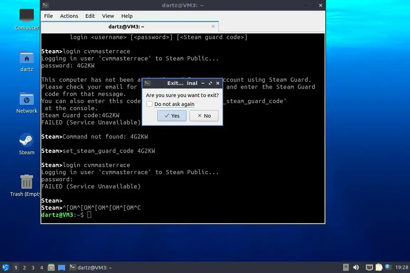The height and width of the screenshot is (273, 410).
Task: Close the Exit dialog with its X
Action: [218, 83]
